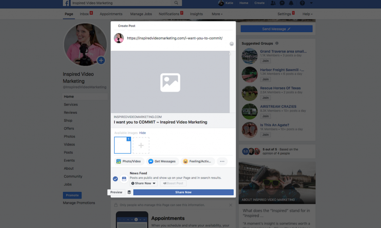Open the Share Now scheduling dropdown

pos(143,183)
